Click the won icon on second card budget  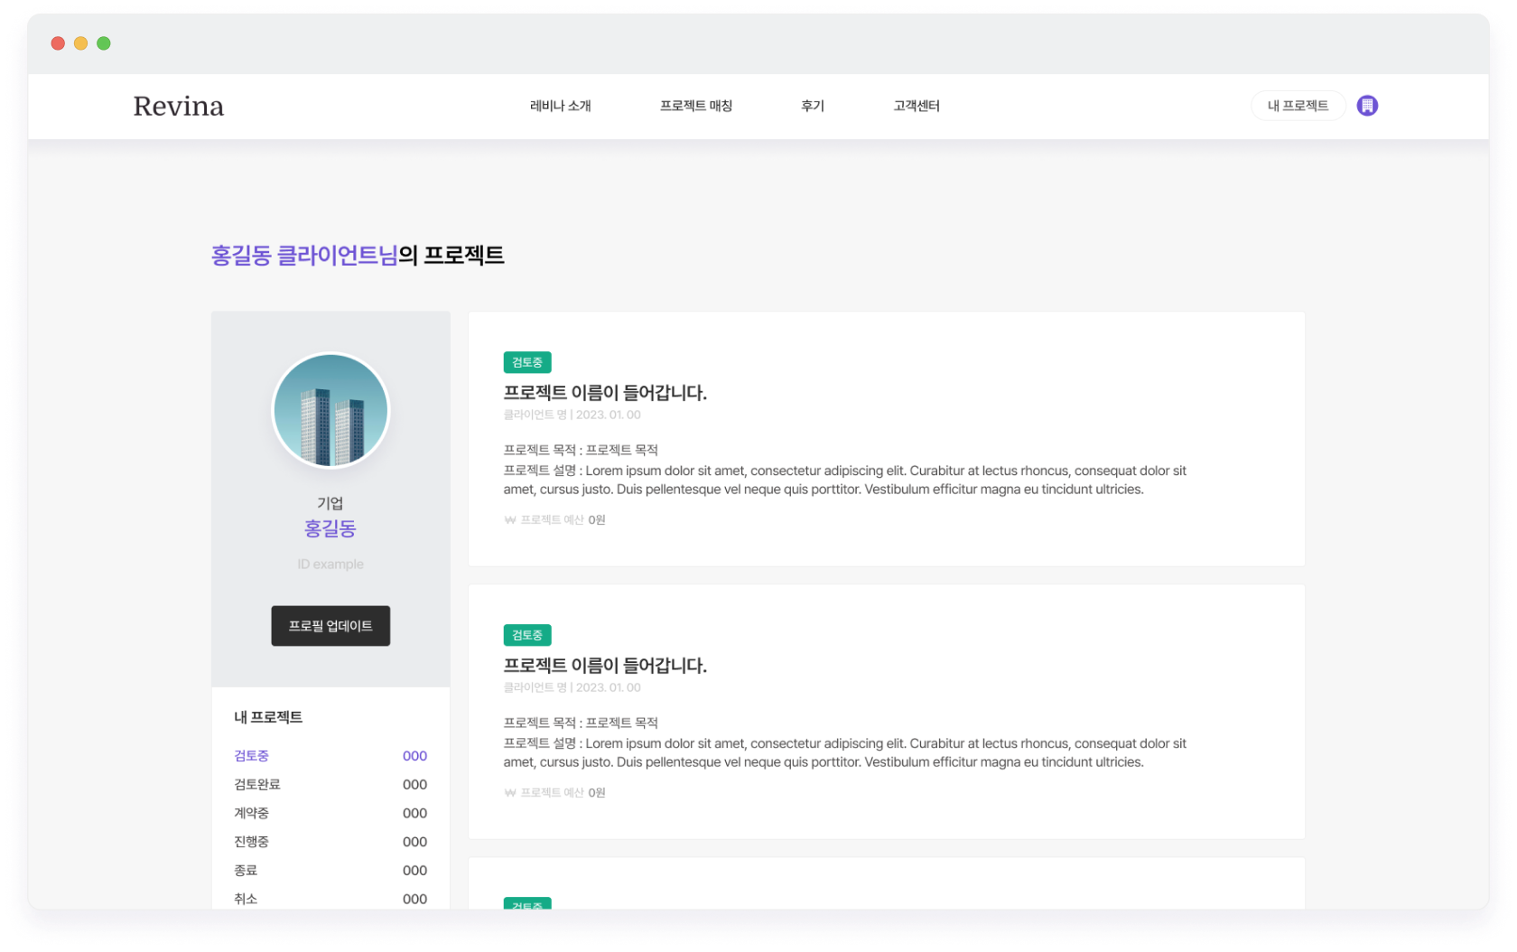pyautogui.click(x=509, y=793)
